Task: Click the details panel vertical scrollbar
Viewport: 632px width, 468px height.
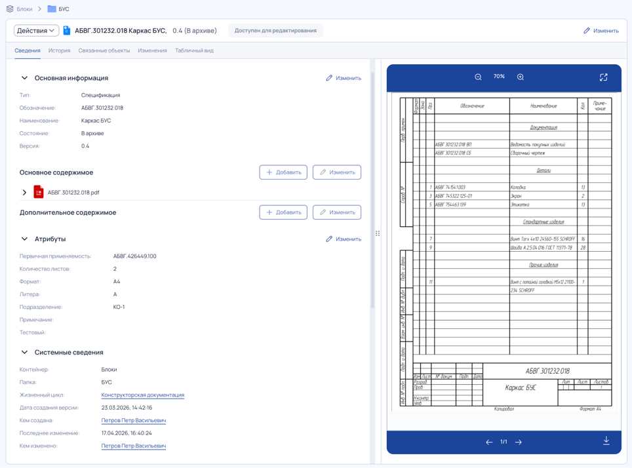Action: [x=372, y=190]
